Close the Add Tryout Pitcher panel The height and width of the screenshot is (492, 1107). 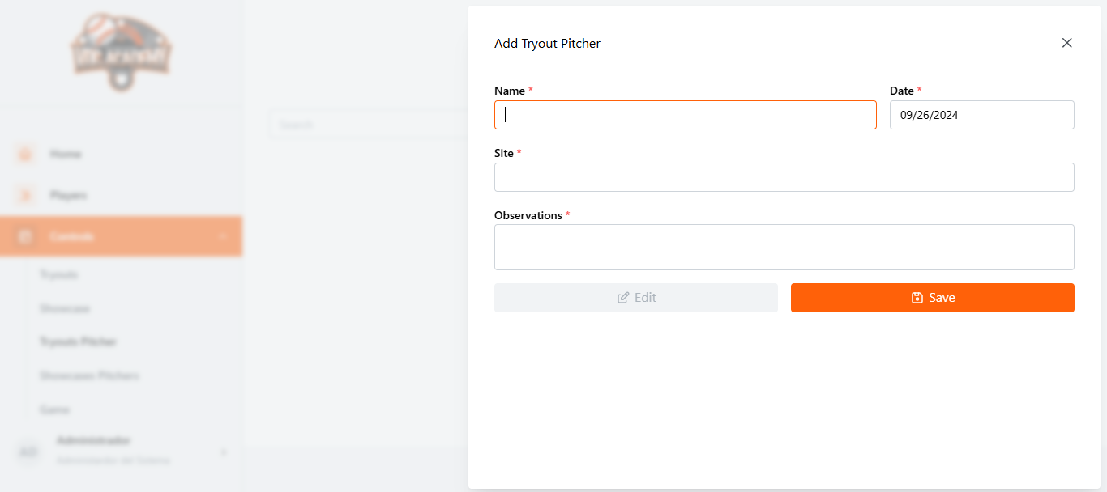pos(1066,43)
